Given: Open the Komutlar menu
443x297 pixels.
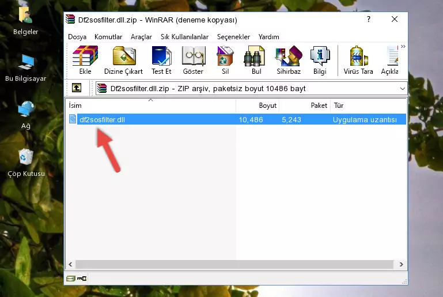Looking at the screenshot, I should (108, 37).
